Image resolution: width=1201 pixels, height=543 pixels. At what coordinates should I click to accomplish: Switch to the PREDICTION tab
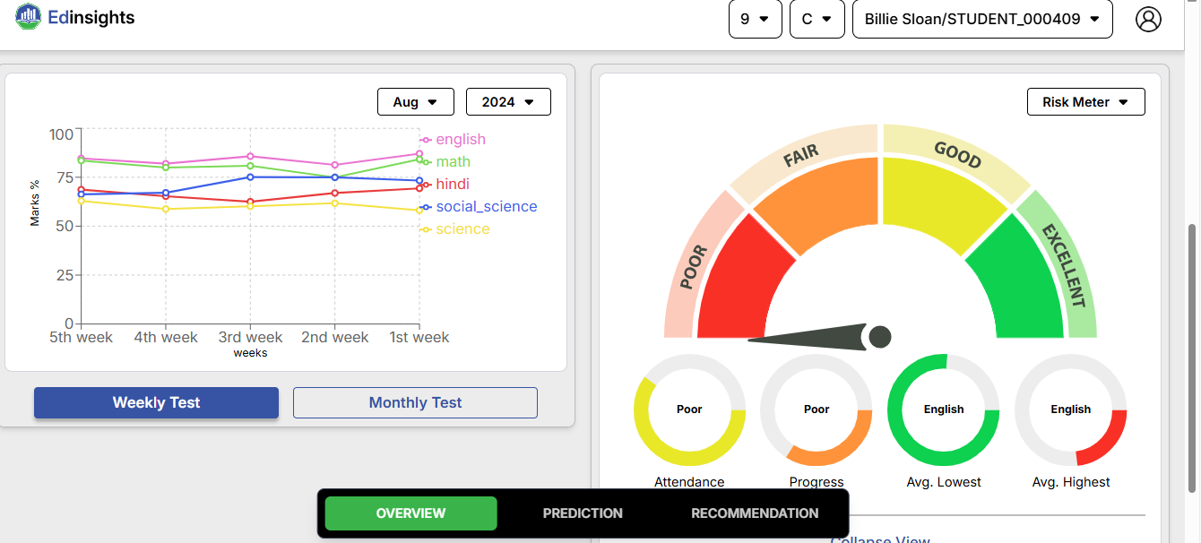tap(583, 513)
